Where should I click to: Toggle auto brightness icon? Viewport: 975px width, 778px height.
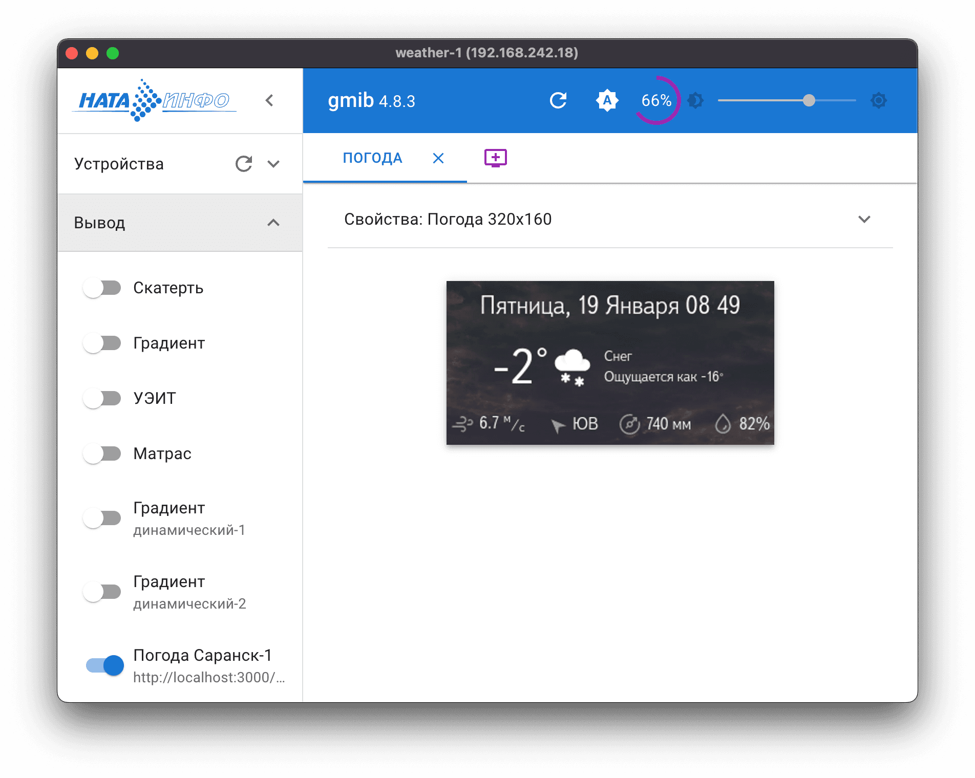click(607, 100)
